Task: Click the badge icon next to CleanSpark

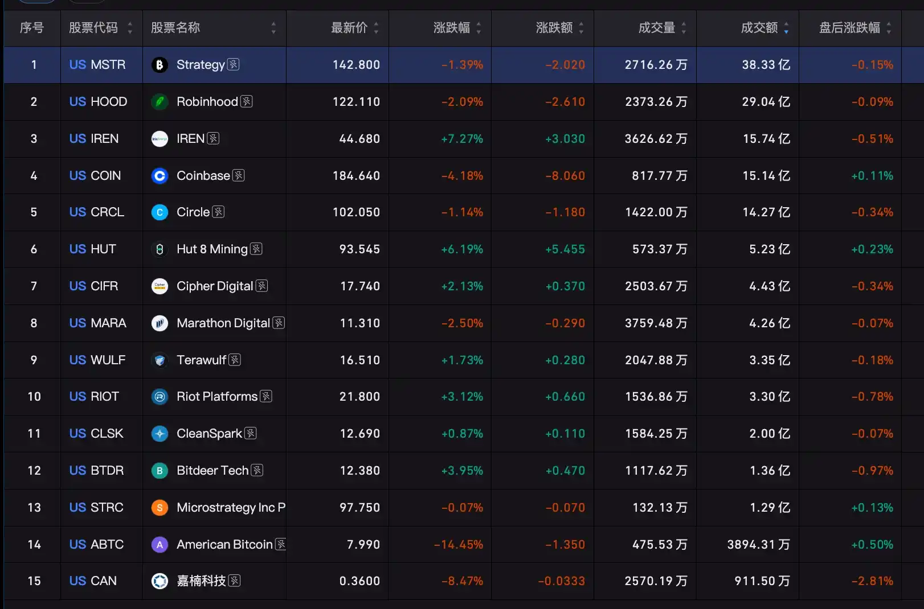Action: point(251,433)
